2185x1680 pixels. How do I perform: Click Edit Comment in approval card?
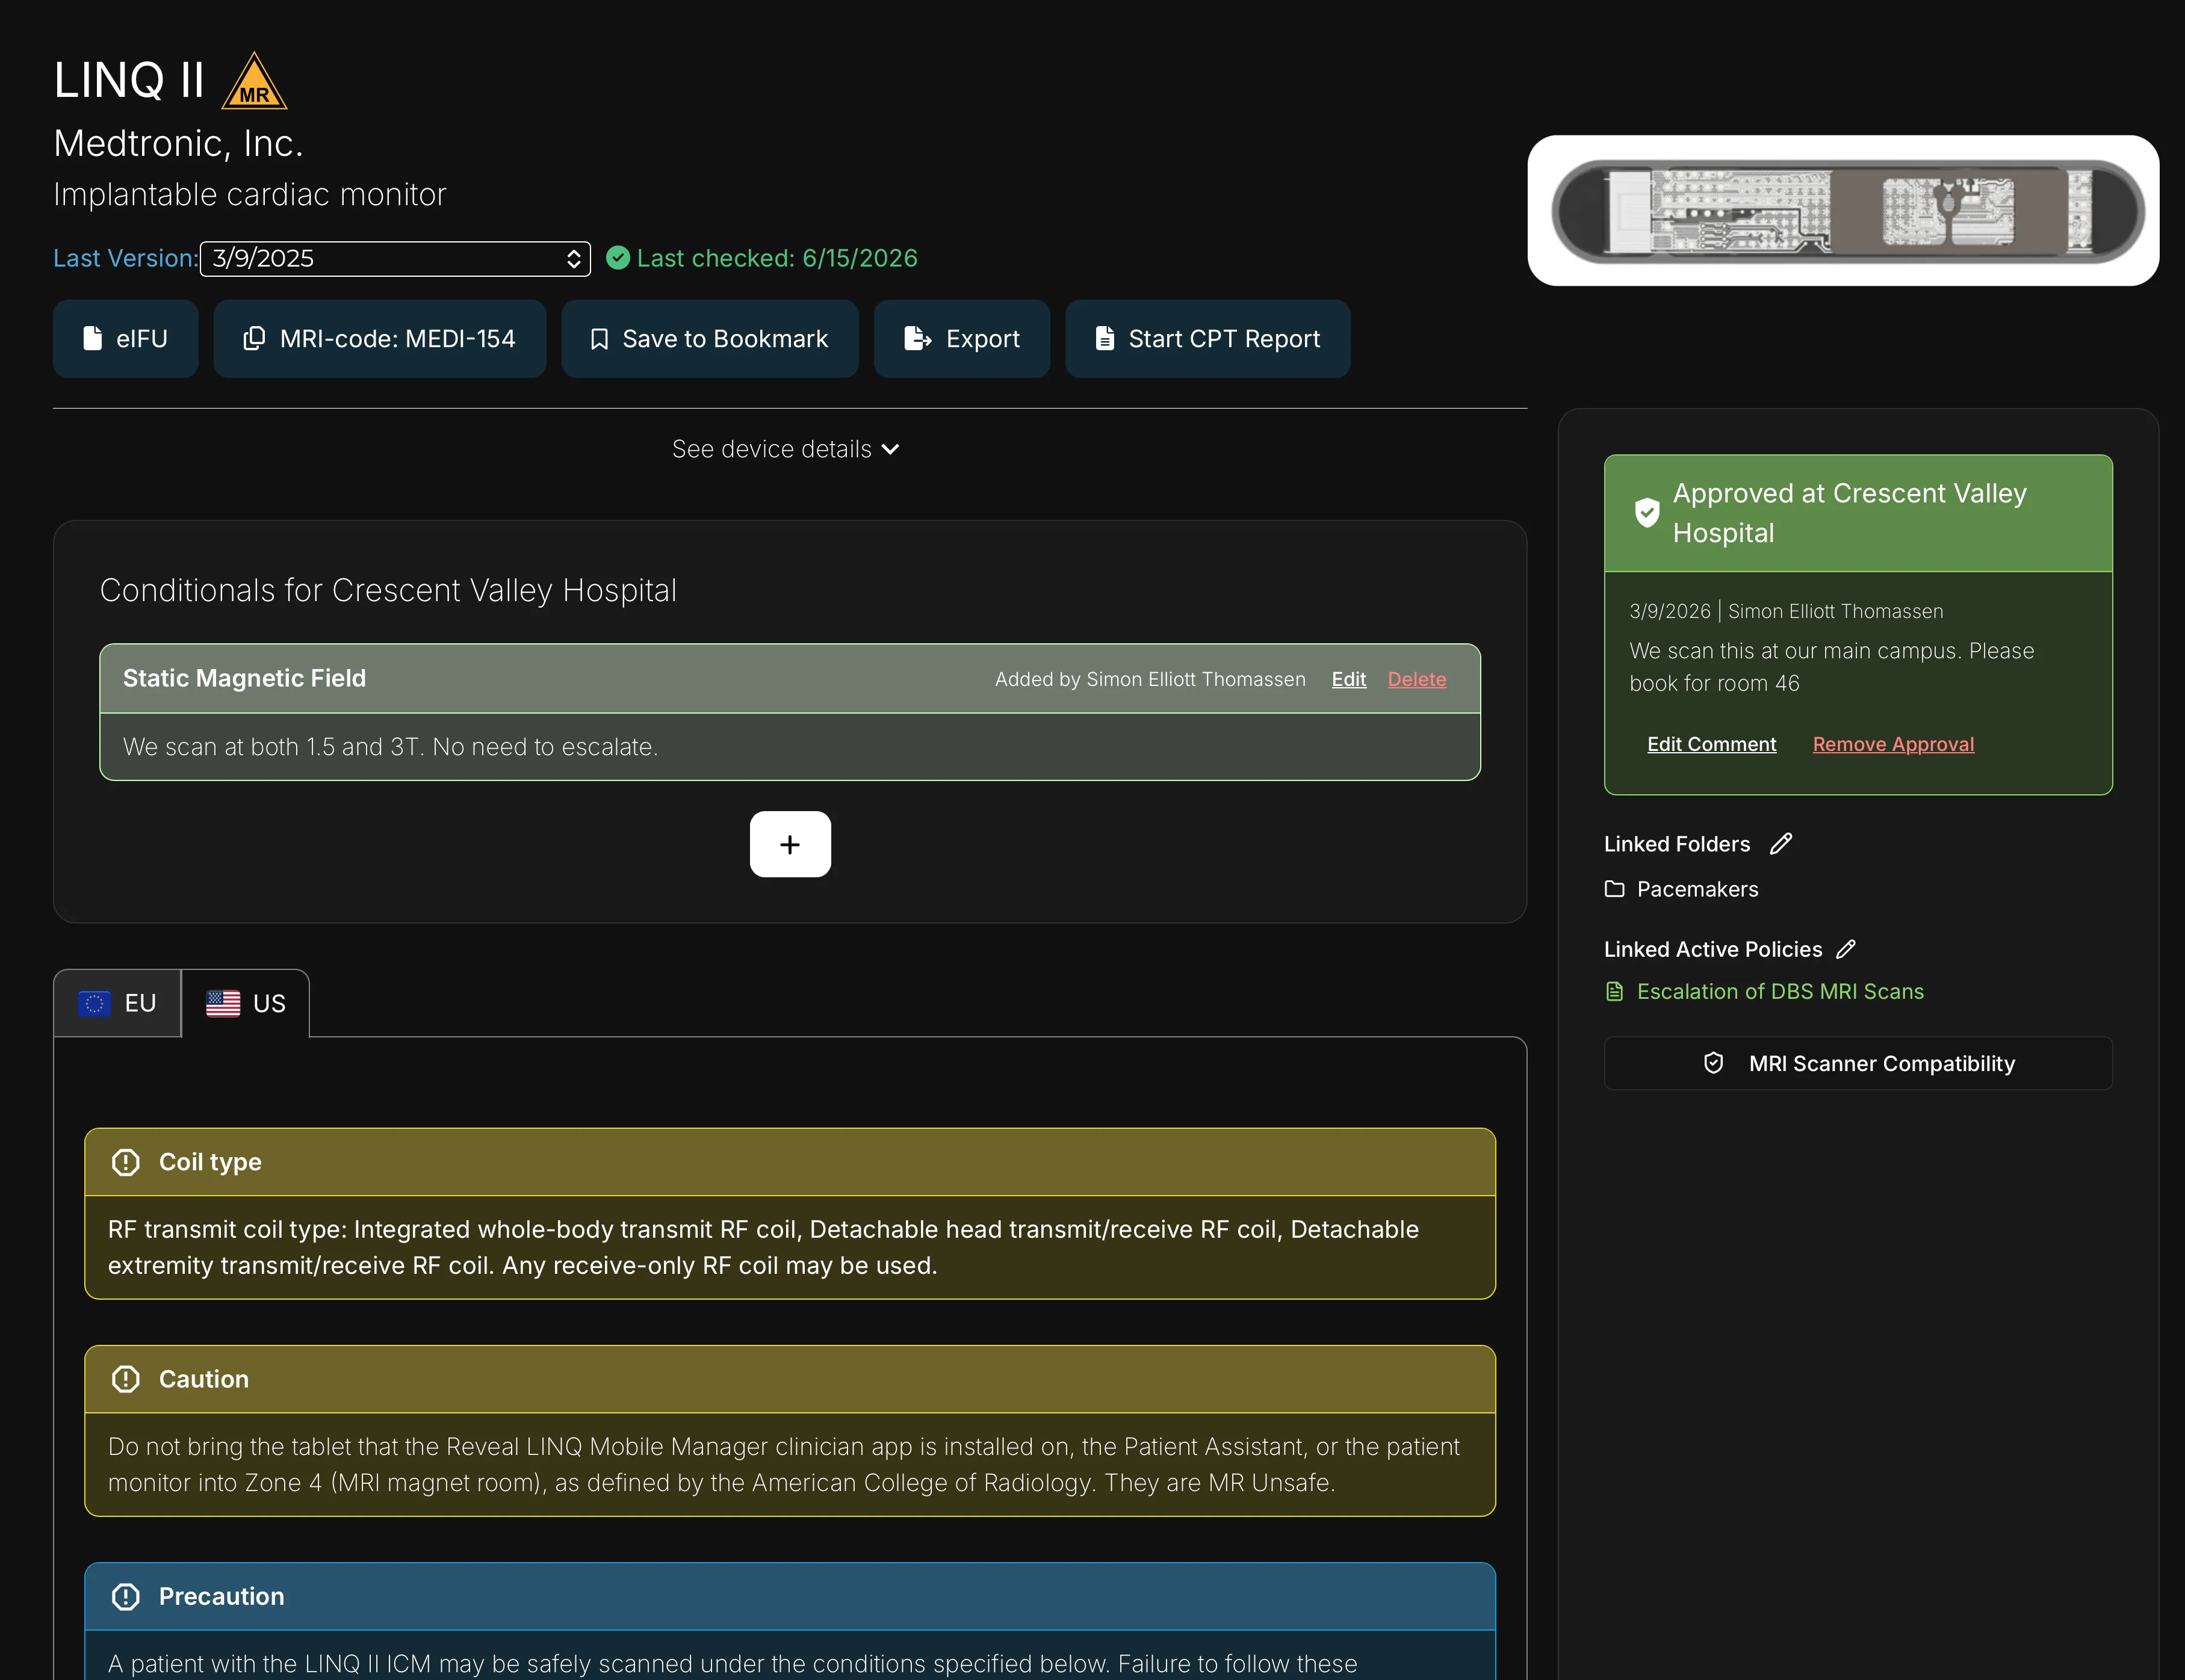coord(1712,744)
